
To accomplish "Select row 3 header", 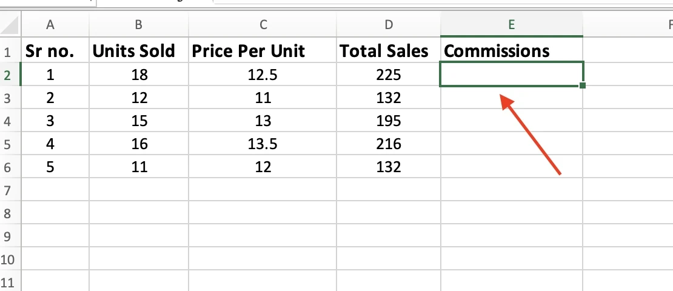I will [10, 98].
